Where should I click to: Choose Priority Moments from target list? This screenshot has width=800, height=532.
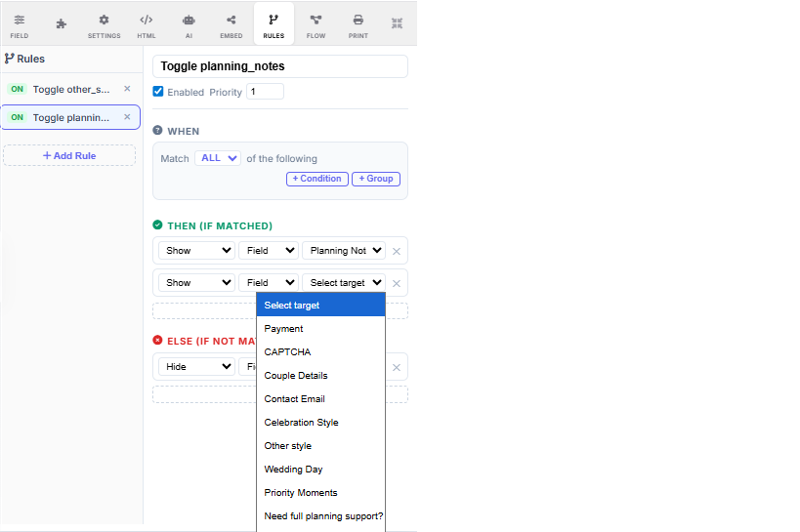tap(321, 493)
